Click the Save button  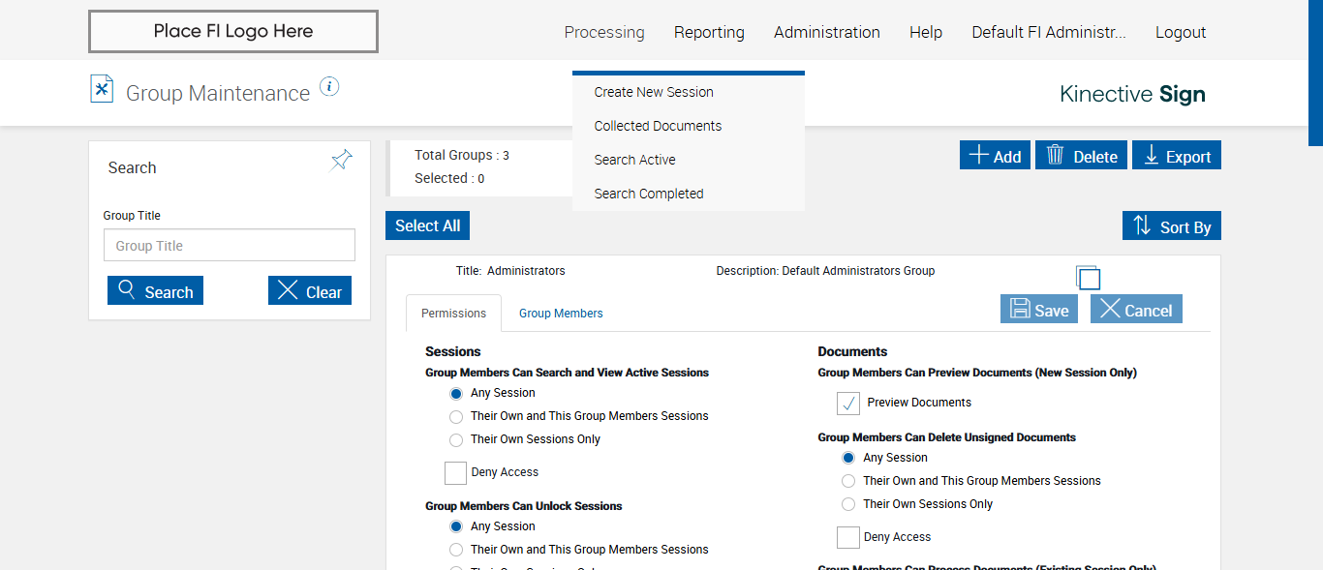coord(1038,310)
